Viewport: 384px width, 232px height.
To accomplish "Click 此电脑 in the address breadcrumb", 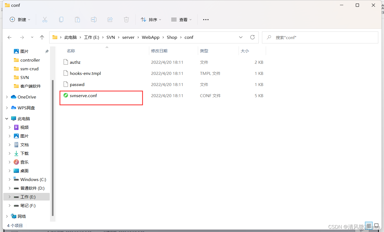I will (x=70, y=37).
